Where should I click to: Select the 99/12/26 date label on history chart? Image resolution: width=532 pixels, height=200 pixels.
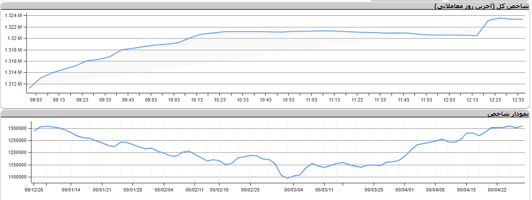[39, 189]
